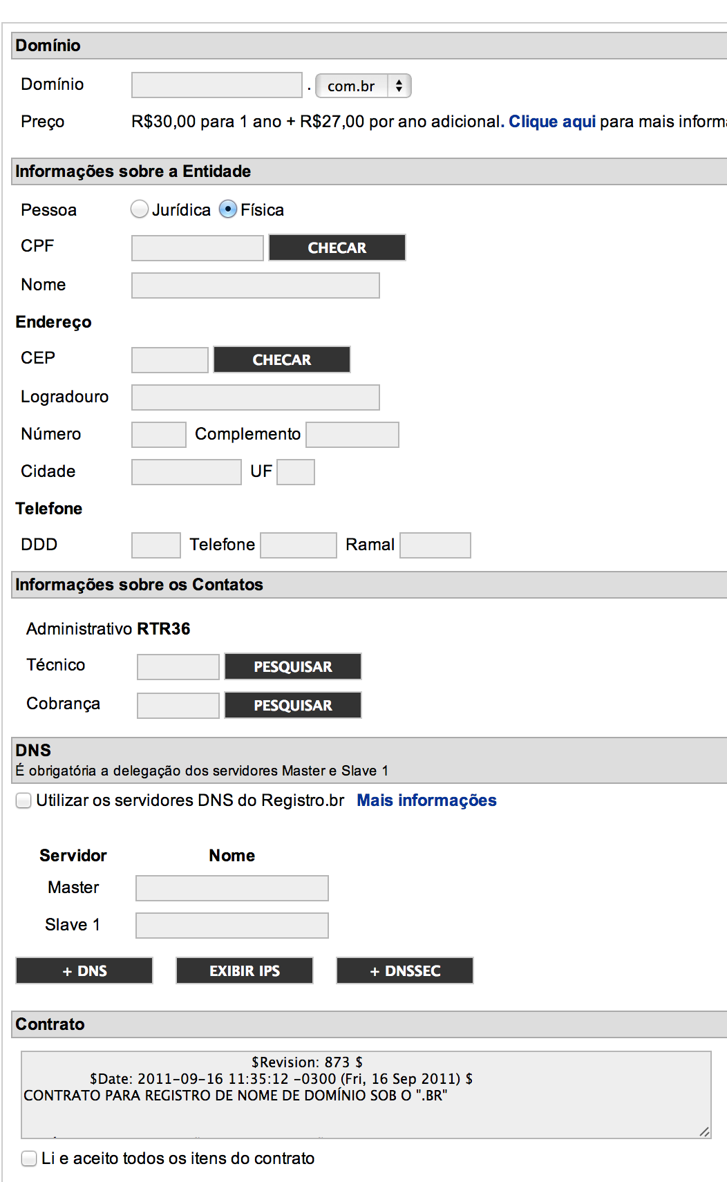Open the Clique aqui pricing link
727x1182 pixels.
point(552,122)
